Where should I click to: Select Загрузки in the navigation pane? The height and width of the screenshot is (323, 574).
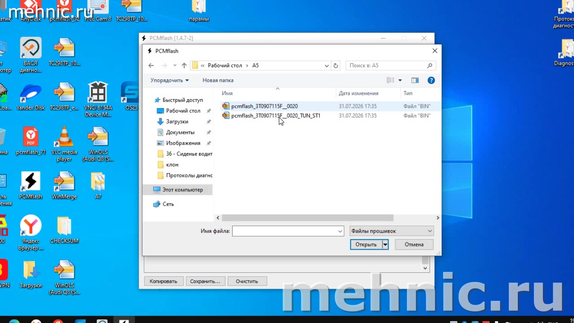[177, 121]
